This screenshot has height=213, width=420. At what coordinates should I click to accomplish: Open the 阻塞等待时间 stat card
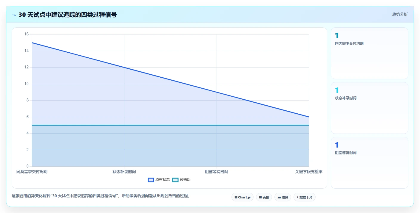click(370, 163)
